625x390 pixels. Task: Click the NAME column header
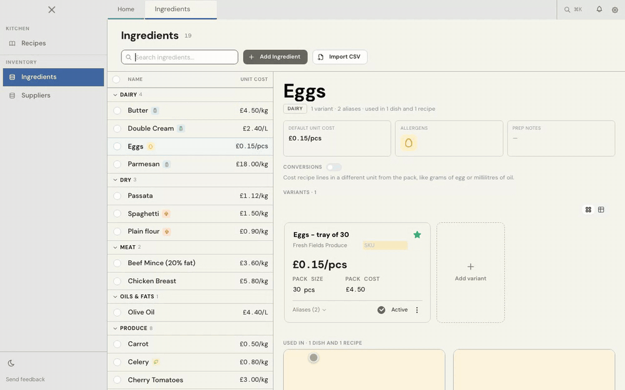pyautogui.click(x=135, y=79)
